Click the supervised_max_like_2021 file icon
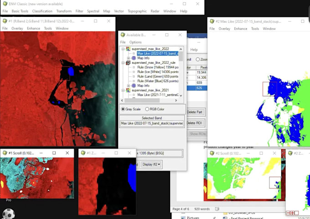 click(128, 90)
